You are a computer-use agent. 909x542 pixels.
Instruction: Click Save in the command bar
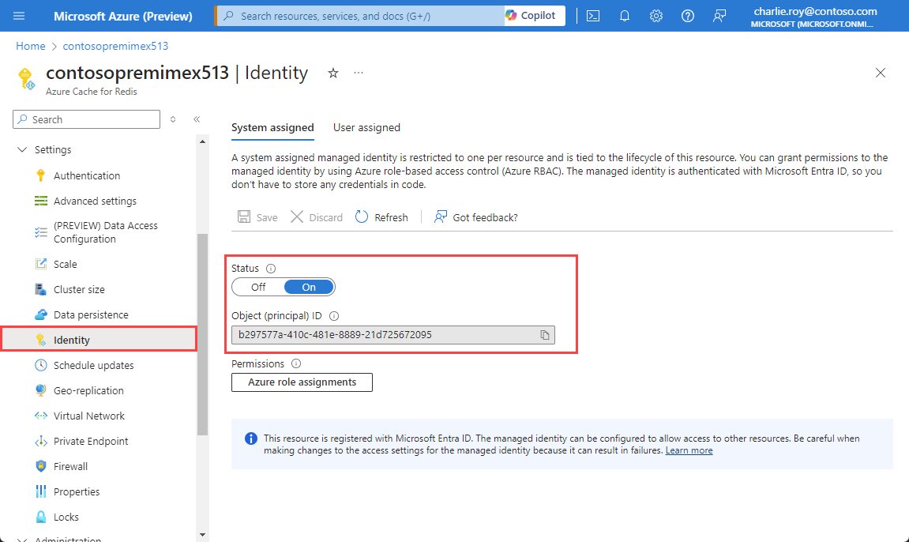(x=258, y=217)
